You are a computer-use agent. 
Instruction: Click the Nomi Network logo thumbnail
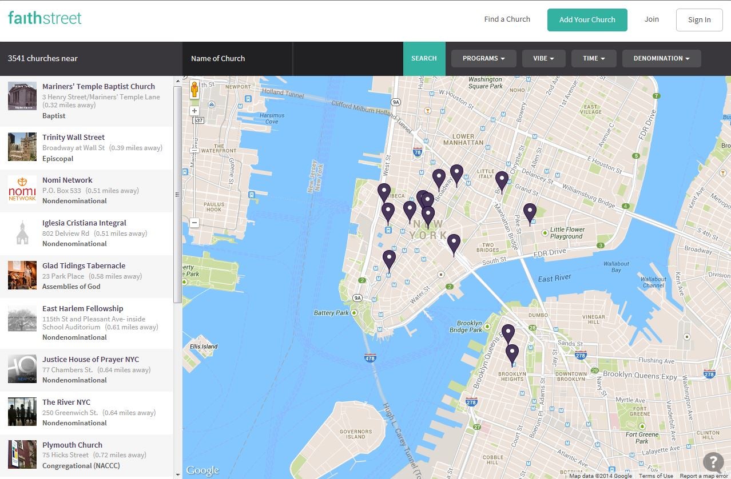click(x=22, y=190)
